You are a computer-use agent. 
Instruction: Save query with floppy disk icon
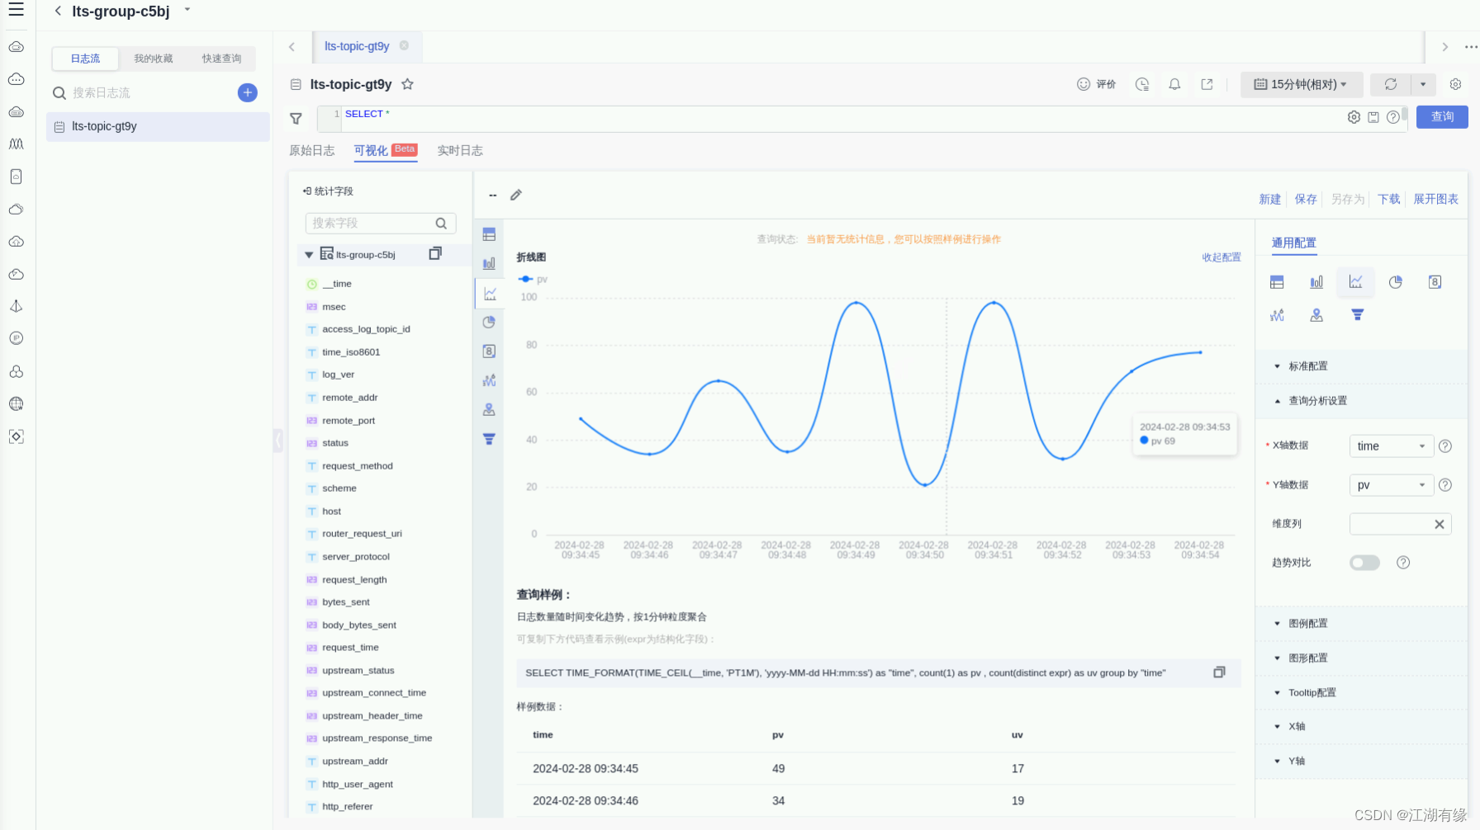(1373, 117)
